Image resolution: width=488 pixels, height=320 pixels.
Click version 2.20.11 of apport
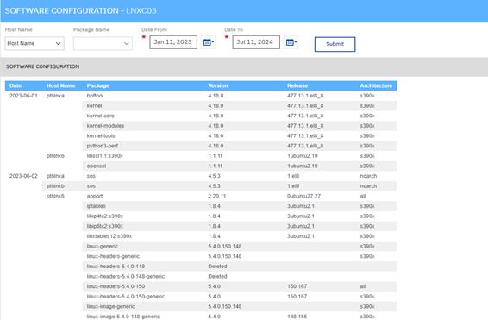click(x=217, y=196)
